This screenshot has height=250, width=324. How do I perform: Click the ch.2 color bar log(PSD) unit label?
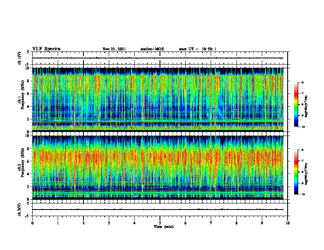tap(306, 174)
